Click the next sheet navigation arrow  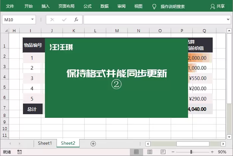19,143
